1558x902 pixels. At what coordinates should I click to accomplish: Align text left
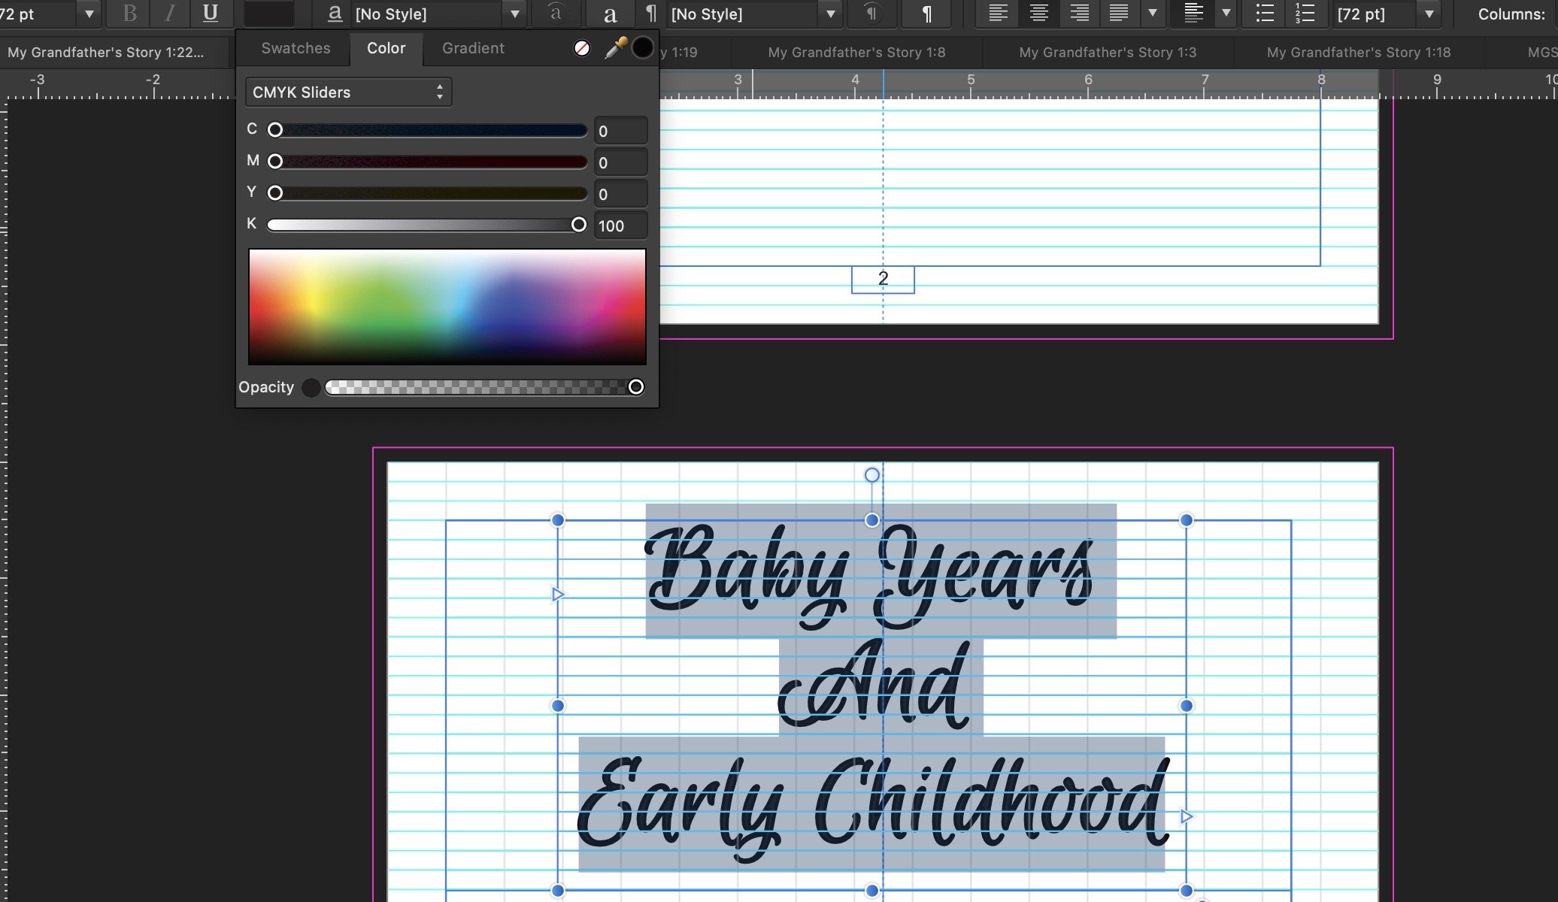(998, 14)
